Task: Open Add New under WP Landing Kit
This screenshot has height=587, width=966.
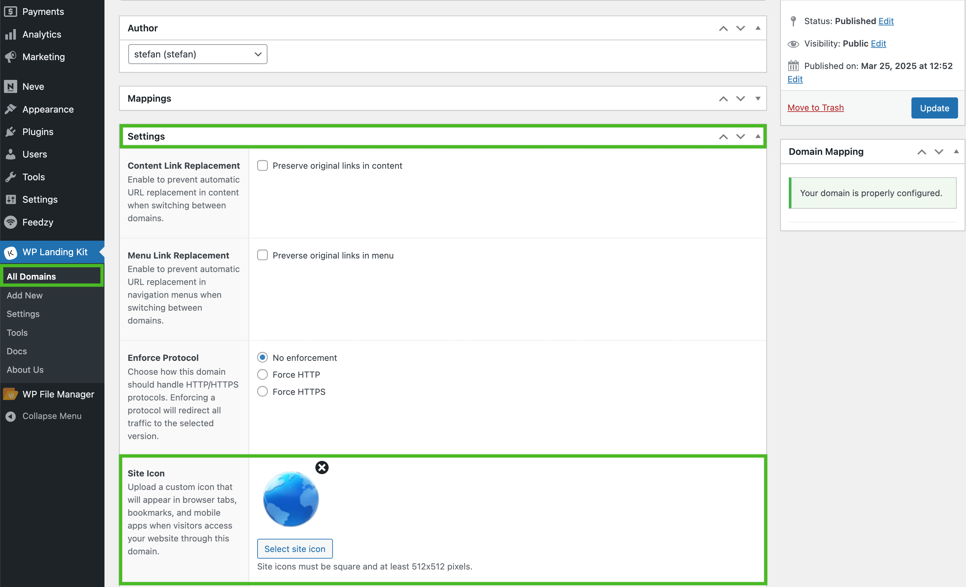Action: (25, 295)
